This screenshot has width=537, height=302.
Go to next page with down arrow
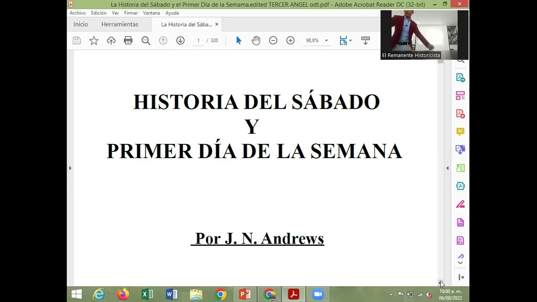180,41
